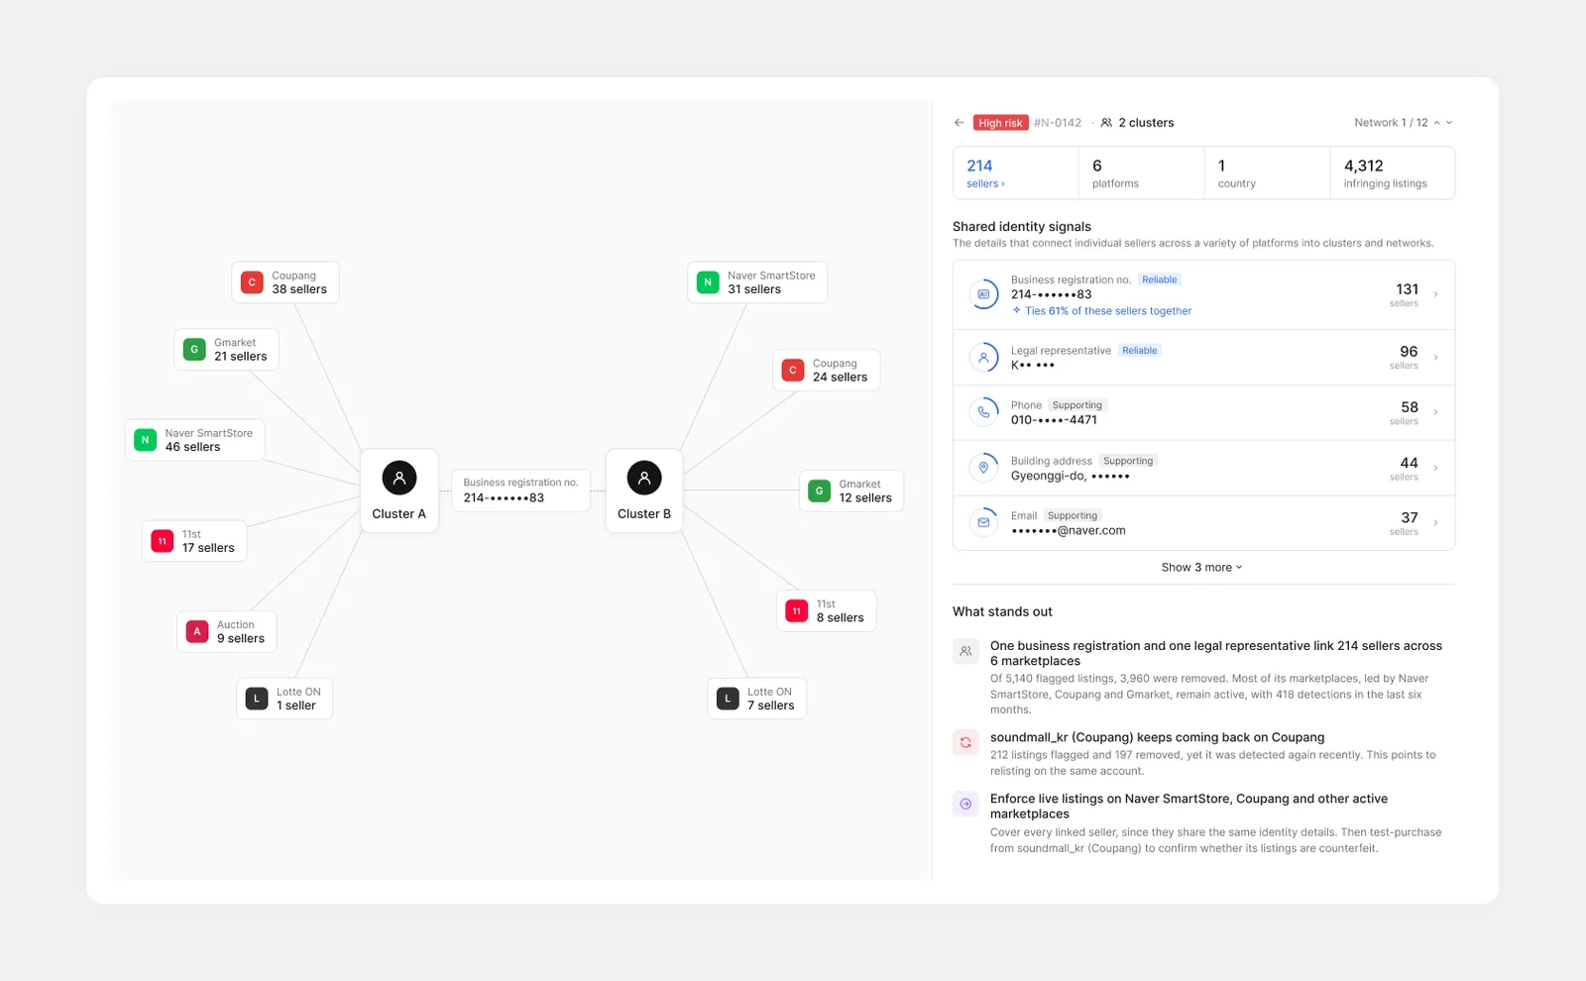Expand the Email naver.com row chevron
The height and width of the screenshot is (981, 1586).
(1435, 522)
